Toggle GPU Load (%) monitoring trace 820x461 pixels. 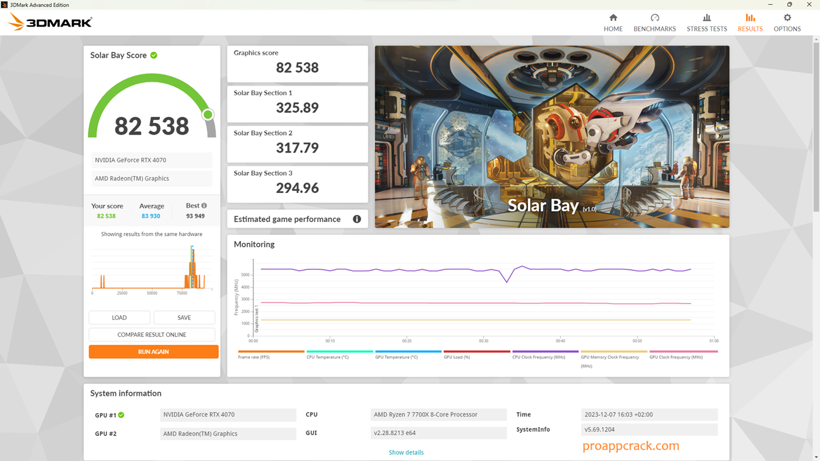(456, 357)
